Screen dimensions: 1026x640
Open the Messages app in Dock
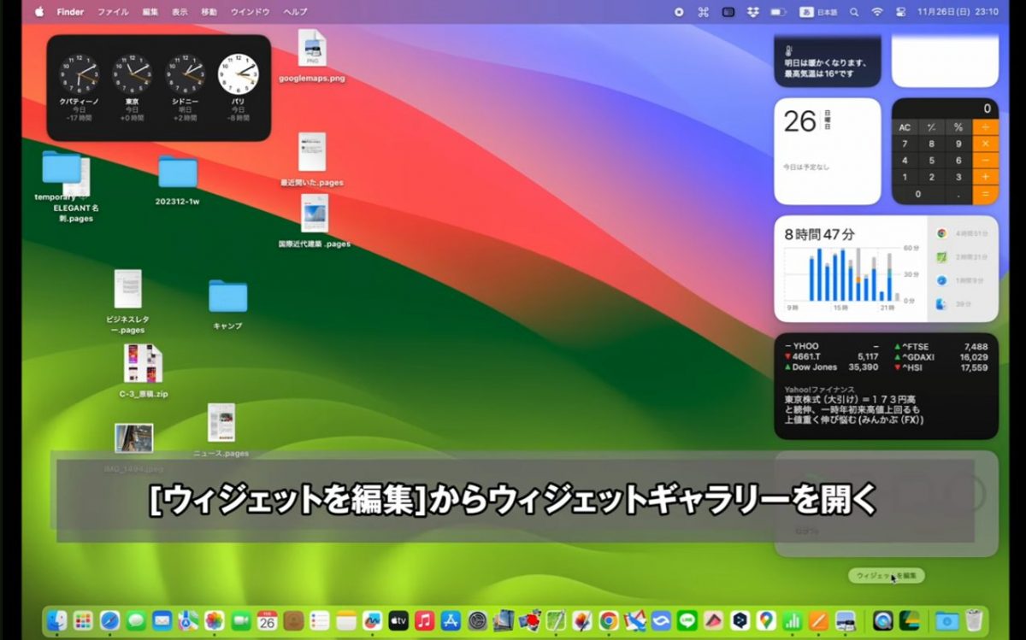(135, 620)
